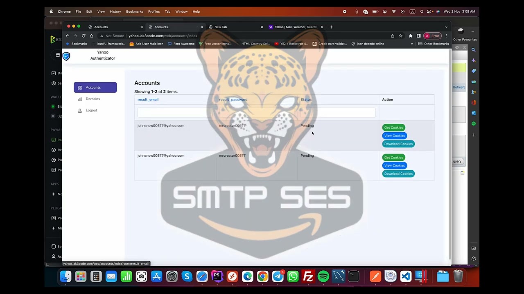Viewport: 524px width, 294px height.
Task: Click the Wi-Fi menu bar icon
Action: click(x=394, y=11)
